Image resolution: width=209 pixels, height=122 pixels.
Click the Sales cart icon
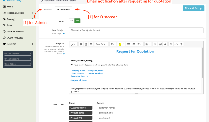pos(4,25)
